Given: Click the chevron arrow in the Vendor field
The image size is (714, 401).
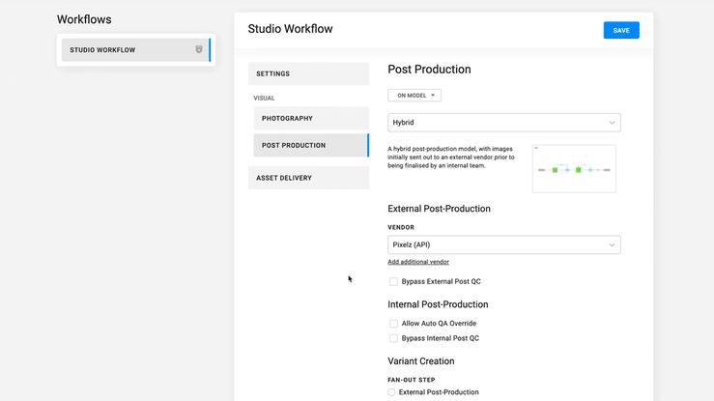Looking at the screenshot, I should click(x=612, y=245).
